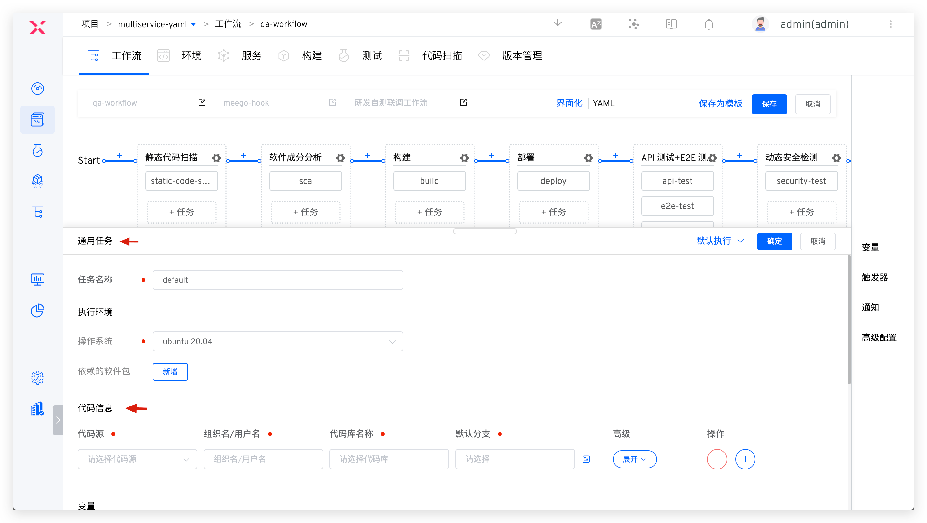
Task: Expand the 默认执行 dropdown
Action: coord(719,241)
